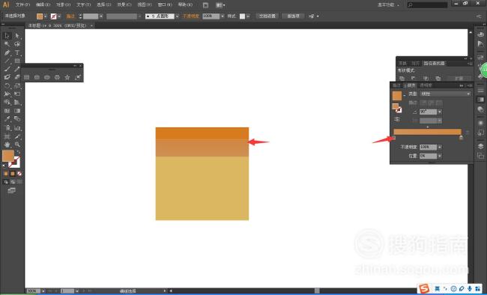The width and height of the screenshot is (487, 295).
Task: Select the Zoom tool
Action: (x=17, y=145)
